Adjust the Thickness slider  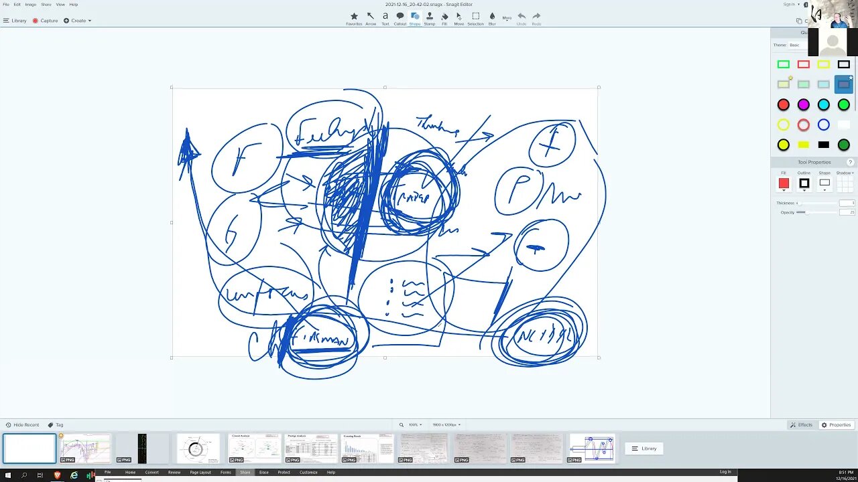pos(817,203)
